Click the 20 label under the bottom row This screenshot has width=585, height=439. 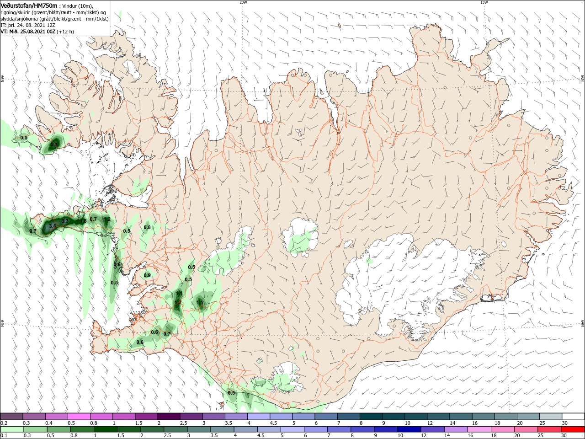(517, 436)
